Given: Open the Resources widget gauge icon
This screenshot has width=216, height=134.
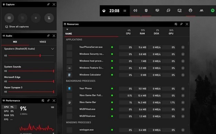Looking at the screenshot, I should (190, 10).
